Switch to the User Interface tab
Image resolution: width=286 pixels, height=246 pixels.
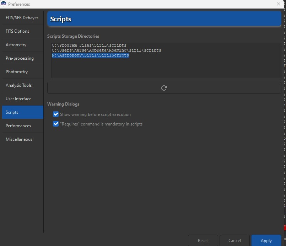click(x=23, y=99)
